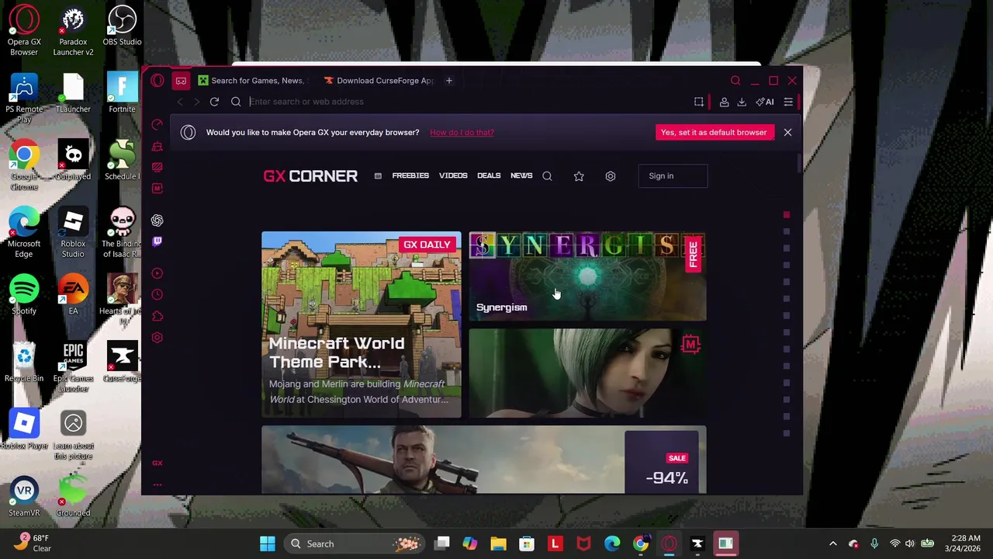
Task: Open the volume speaker tray icon
Action: (x=909, y=543)
